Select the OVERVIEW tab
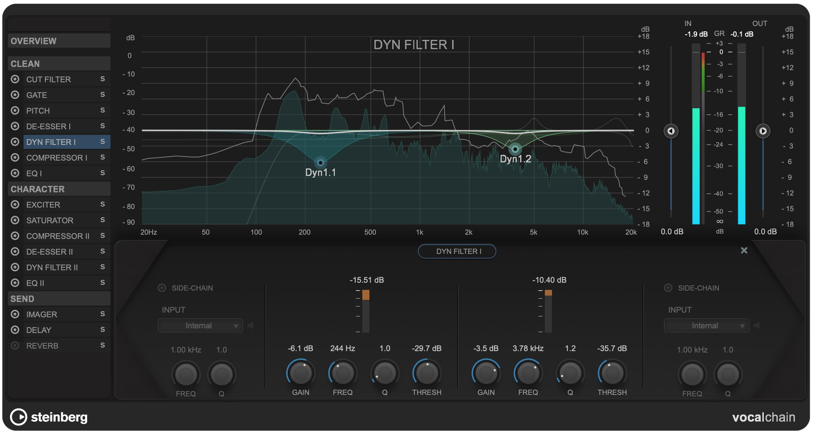This screenshot has width=813, height=433. [x=59, y=41]
